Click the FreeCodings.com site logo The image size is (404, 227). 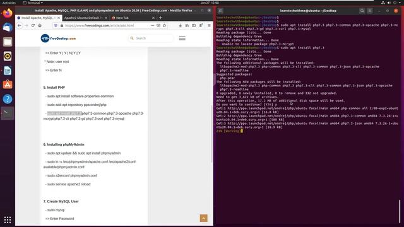[58, 38]
